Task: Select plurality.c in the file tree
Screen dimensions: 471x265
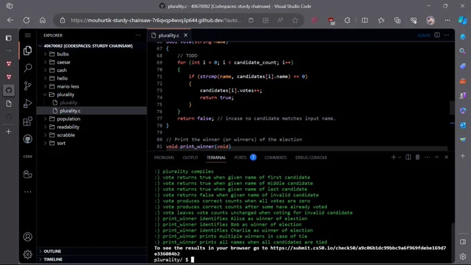Action: [x=91, y=111]
